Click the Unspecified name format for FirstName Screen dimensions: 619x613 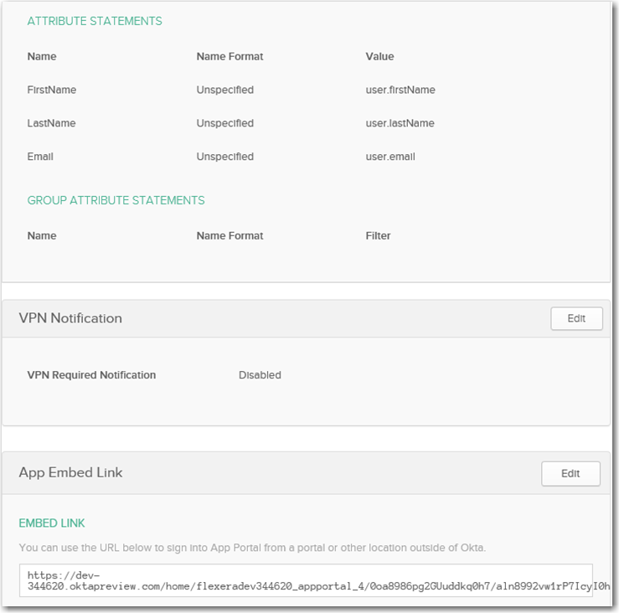point(224,90)
